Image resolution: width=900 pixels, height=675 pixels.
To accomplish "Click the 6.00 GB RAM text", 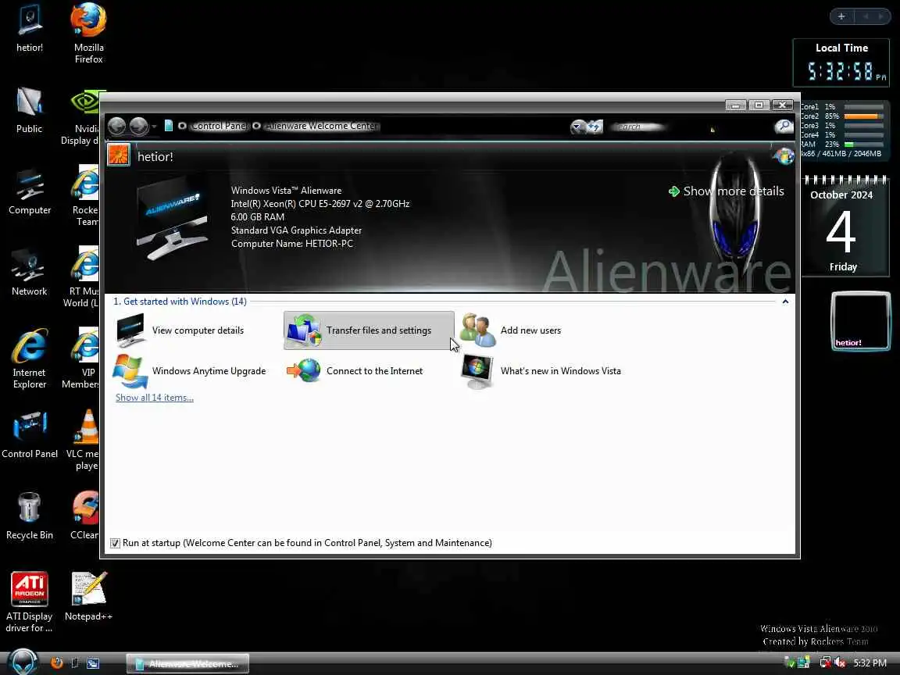I will click(257, 217).
